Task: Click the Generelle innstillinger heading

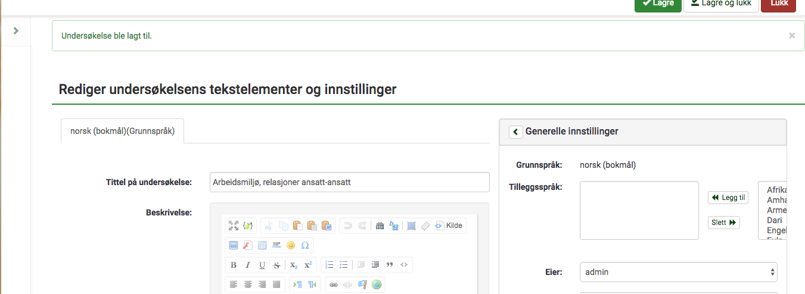Action: point(572,132)
